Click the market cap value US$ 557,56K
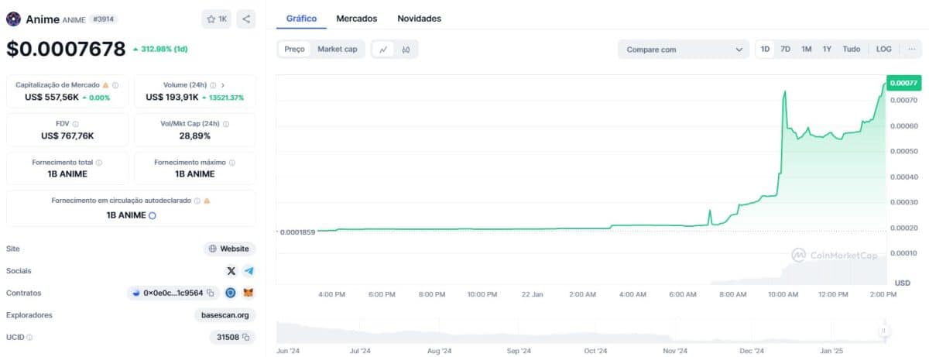Screen dimensions: 929x357 51,98
